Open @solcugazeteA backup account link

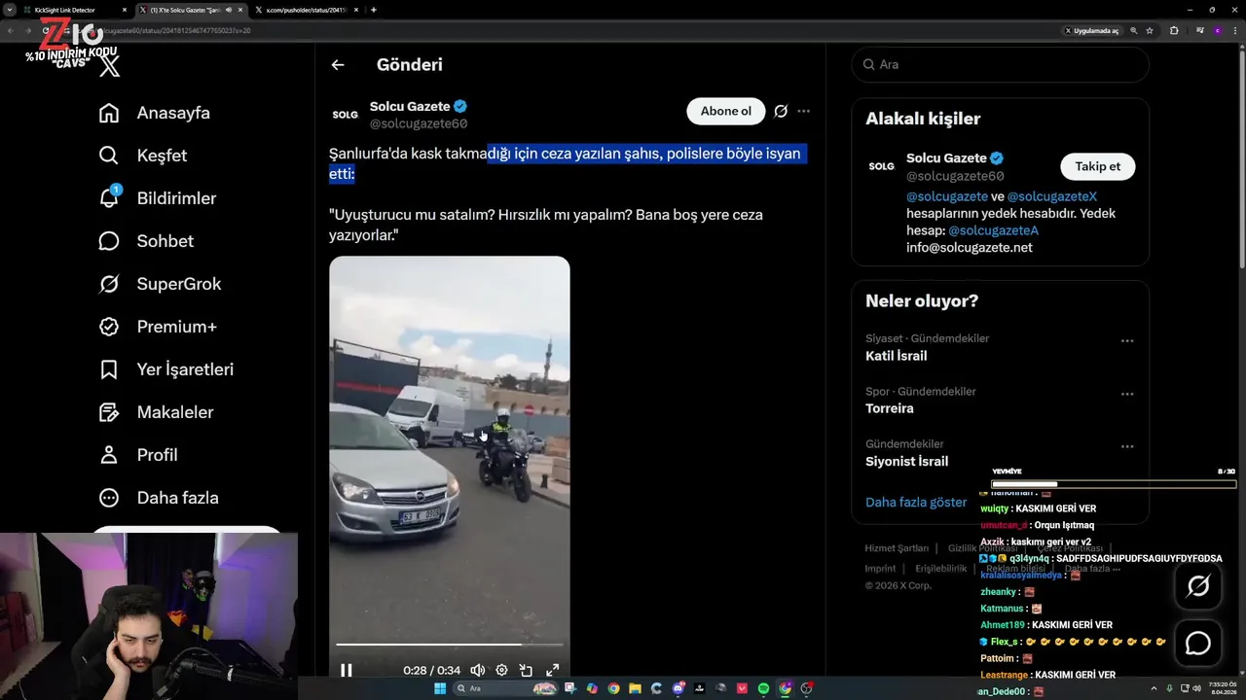[993, 230]
